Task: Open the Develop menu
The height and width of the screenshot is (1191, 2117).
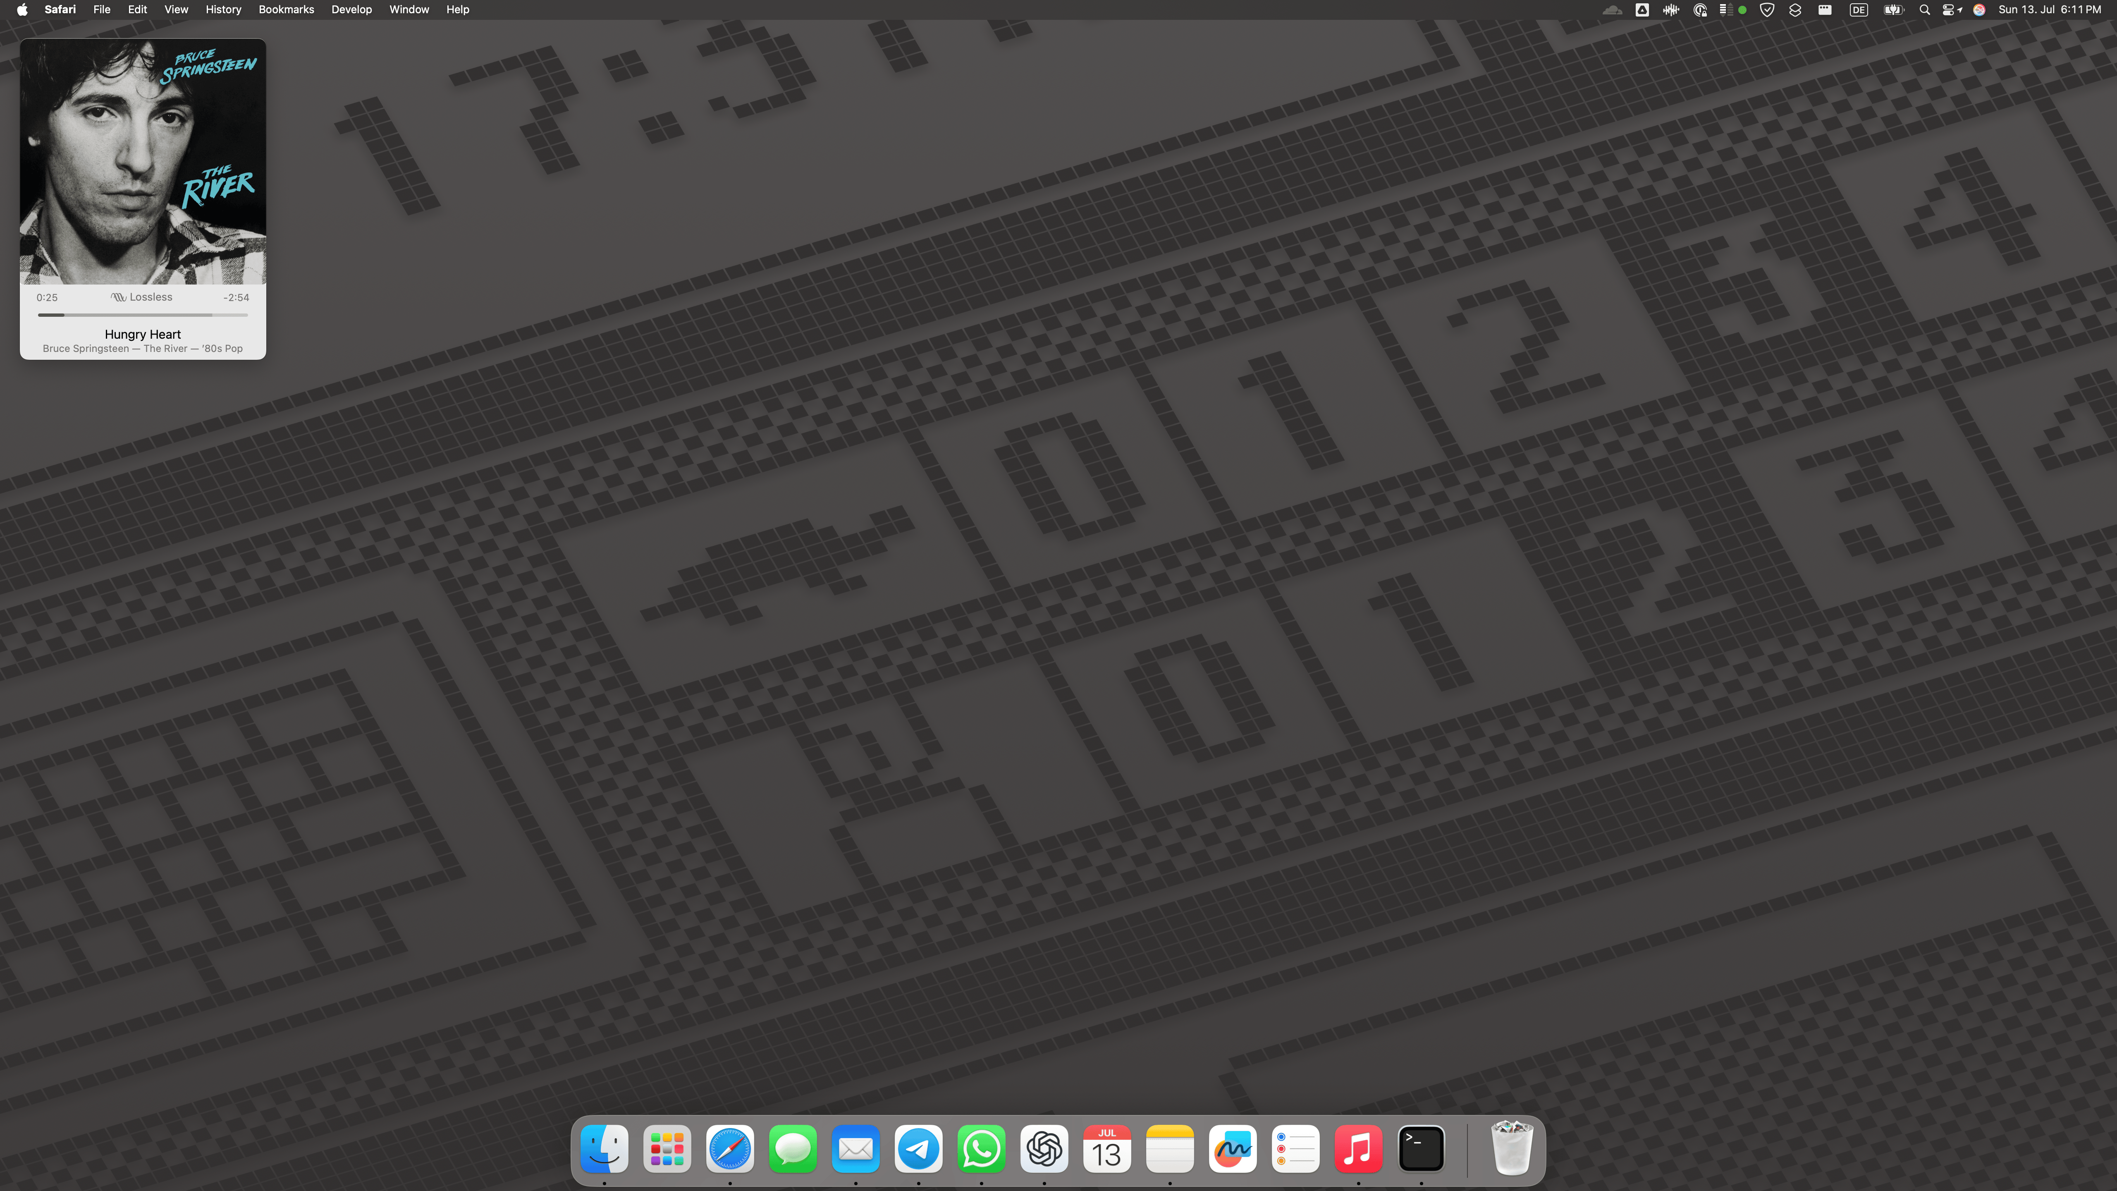Action: (352, 10)
